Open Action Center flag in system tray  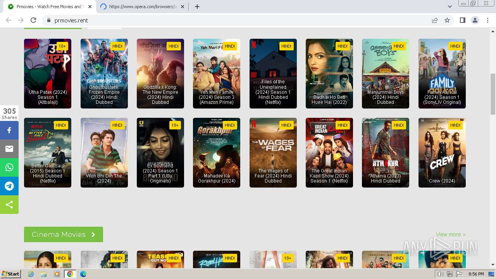tap(459, 274)
